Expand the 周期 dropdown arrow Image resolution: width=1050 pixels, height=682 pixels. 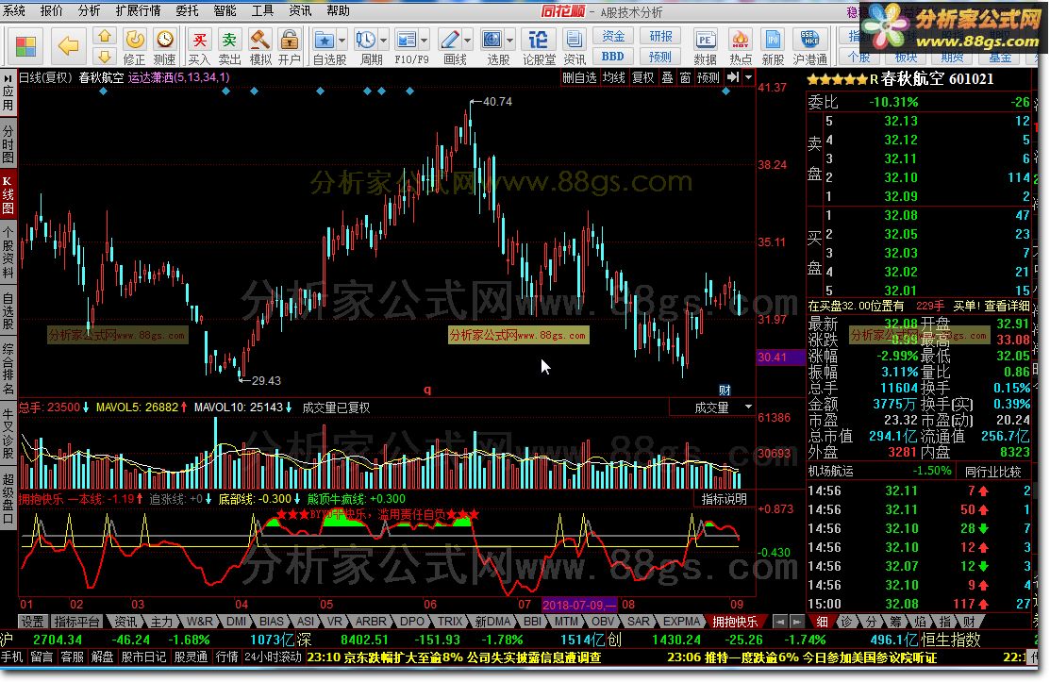(x=383, y=41)
